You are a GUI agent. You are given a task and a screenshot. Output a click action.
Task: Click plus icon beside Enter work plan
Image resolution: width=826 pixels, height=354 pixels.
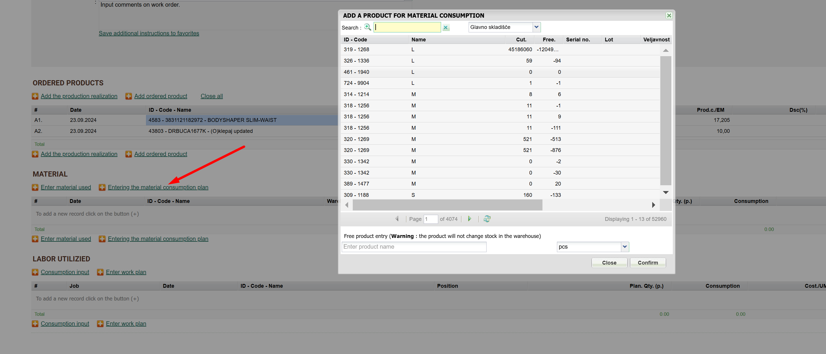[x=100, y=272]
